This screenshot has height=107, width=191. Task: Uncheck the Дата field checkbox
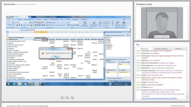[107, 39]
